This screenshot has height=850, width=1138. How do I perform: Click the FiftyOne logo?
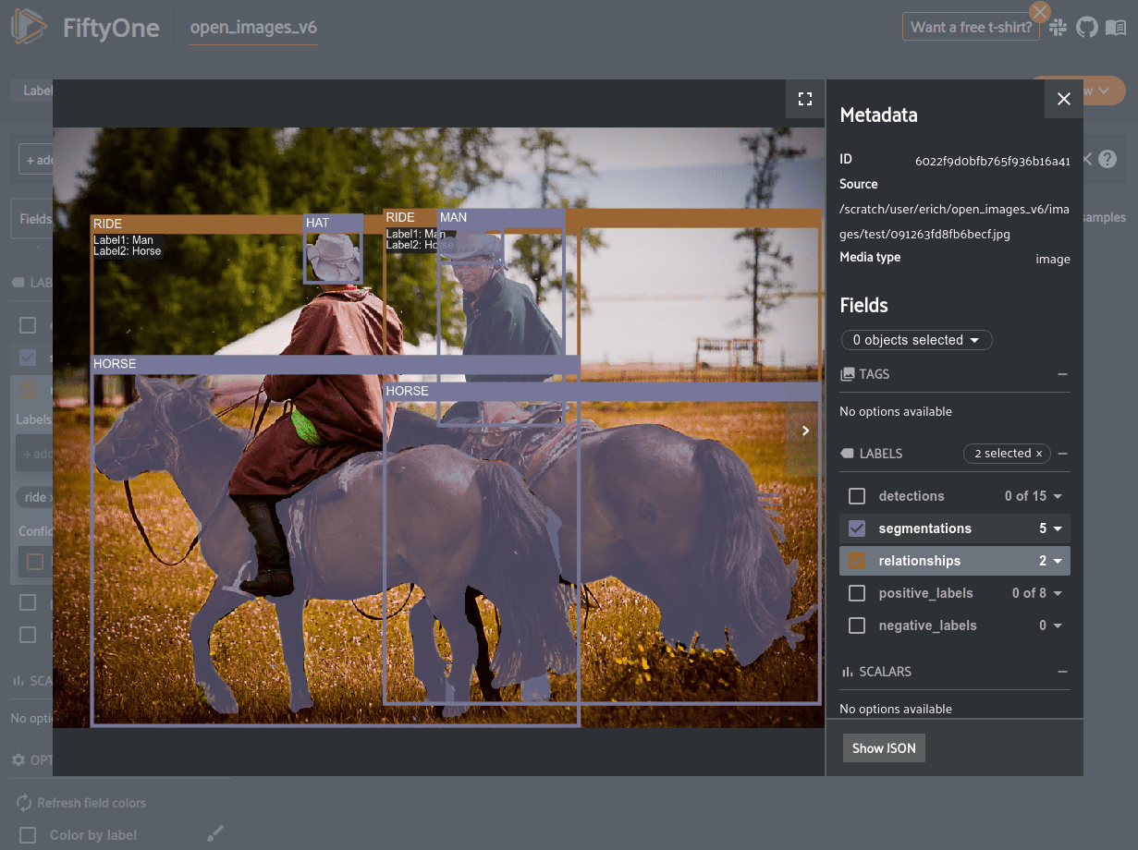click(30, 28)
